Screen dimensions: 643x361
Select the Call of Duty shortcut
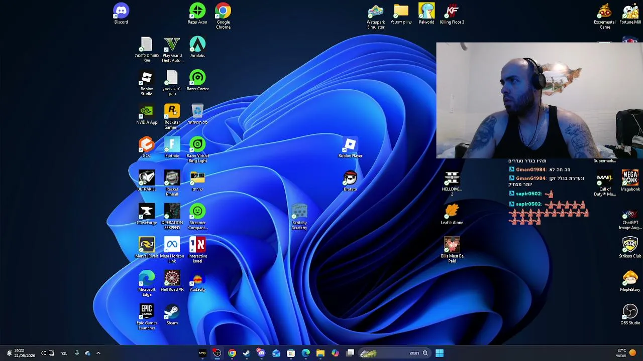click(605, 184)
